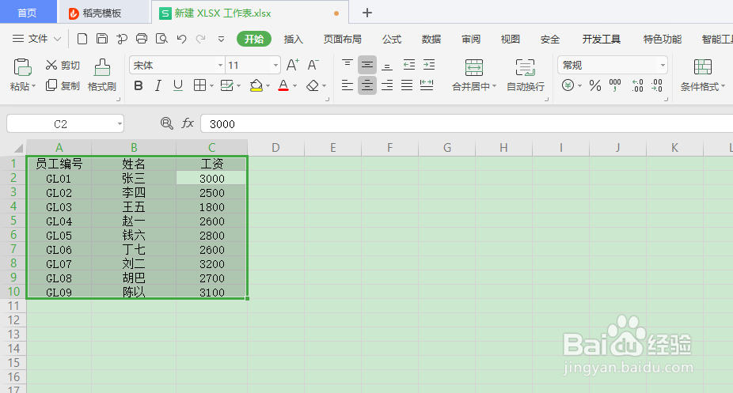This screenshot has height=393, width=733.
Task: Switch to the 审阅 tab
Action: point(471,40)
